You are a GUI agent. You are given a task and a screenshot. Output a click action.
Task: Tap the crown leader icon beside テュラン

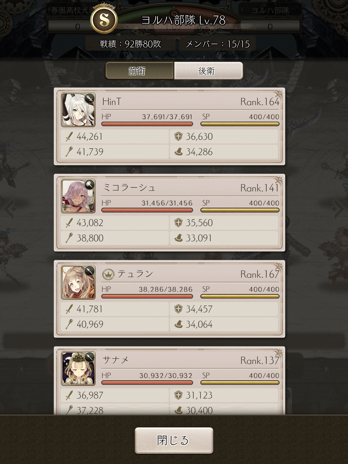(109, 275)
